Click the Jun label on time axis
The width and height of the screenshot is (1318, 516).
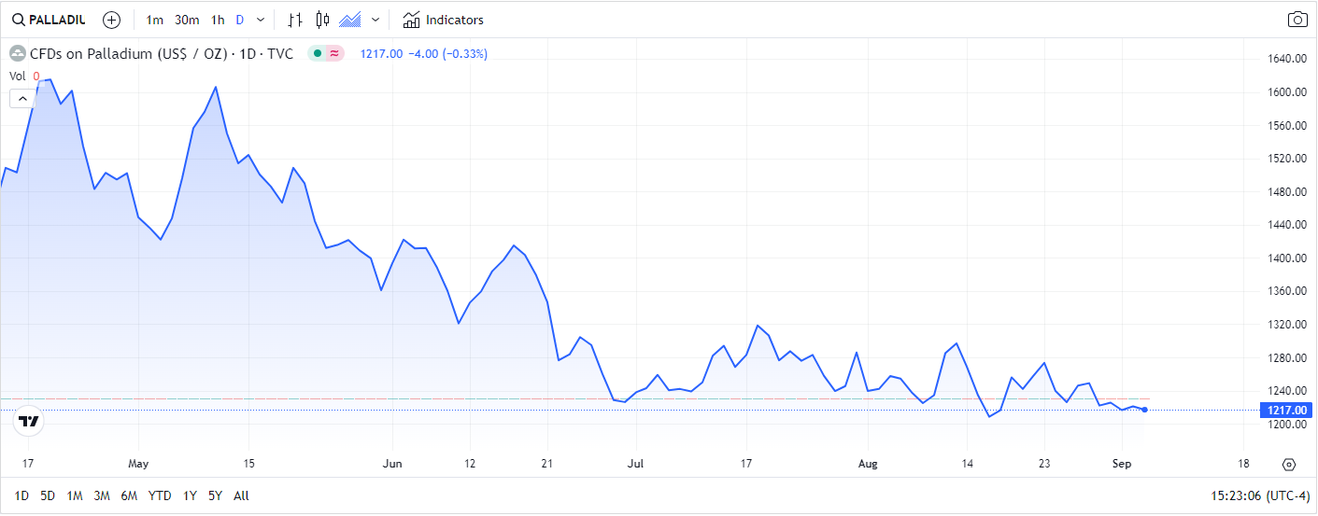pyautogui.click(x=392, y=464)
